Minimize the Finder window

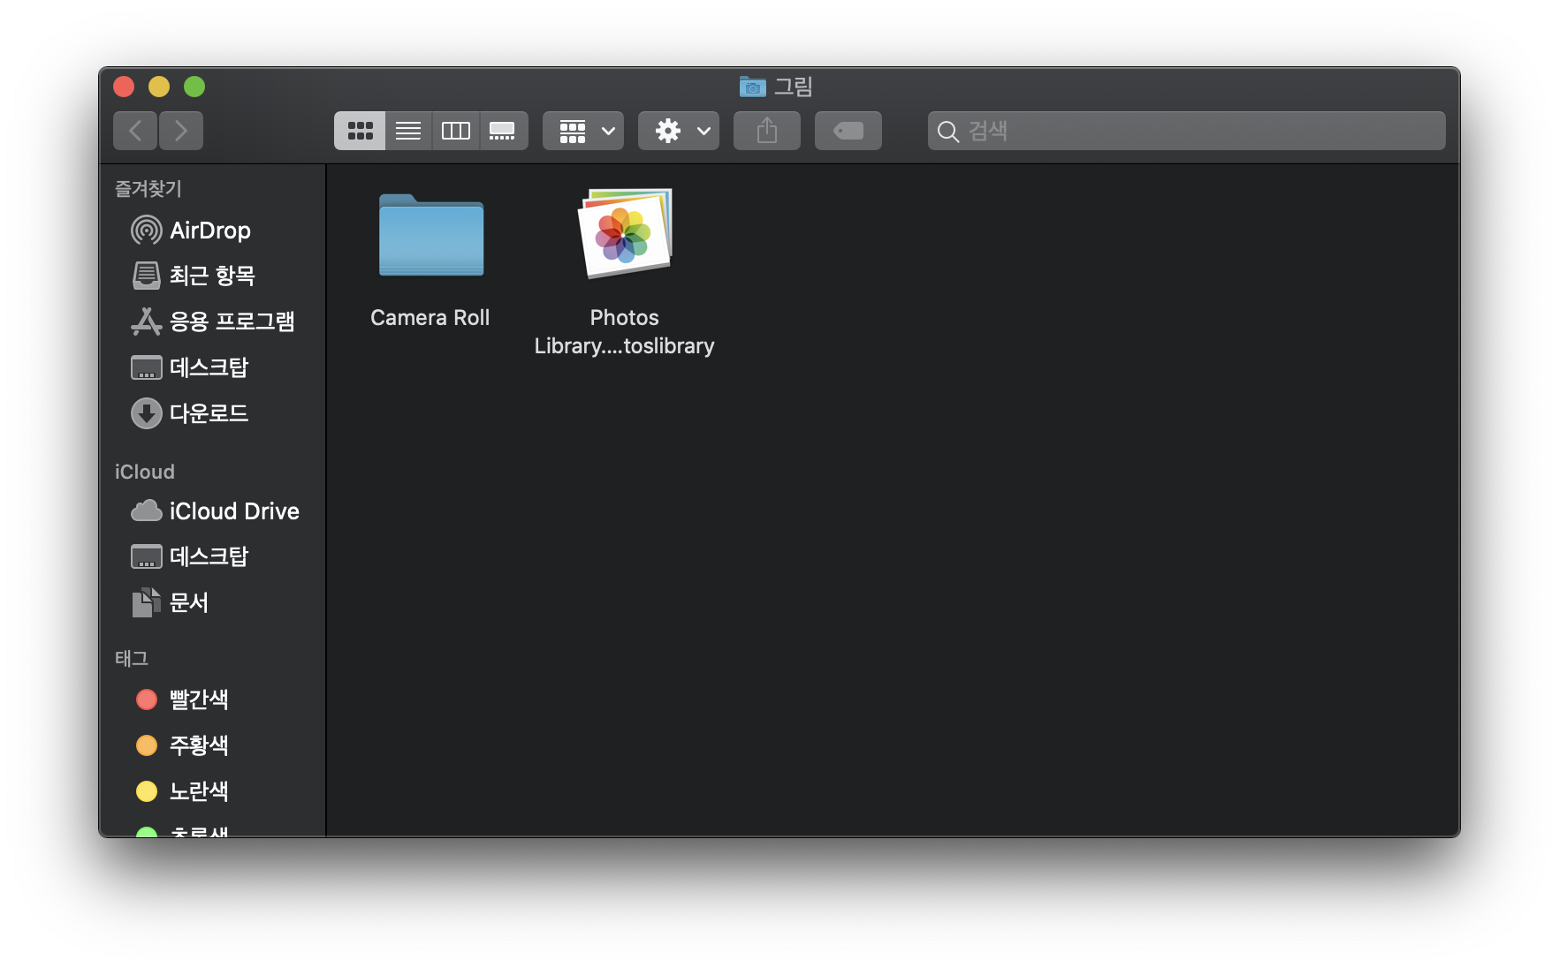(159, 87)
